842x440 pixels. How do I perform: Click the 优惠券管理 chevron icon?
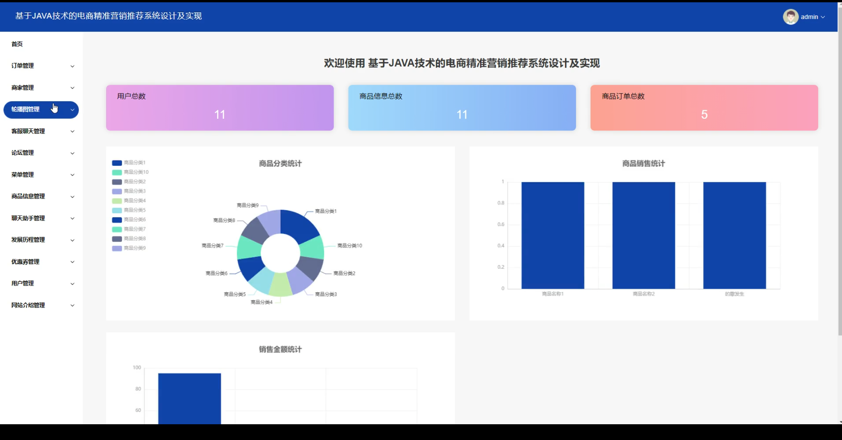coord(72,262)
